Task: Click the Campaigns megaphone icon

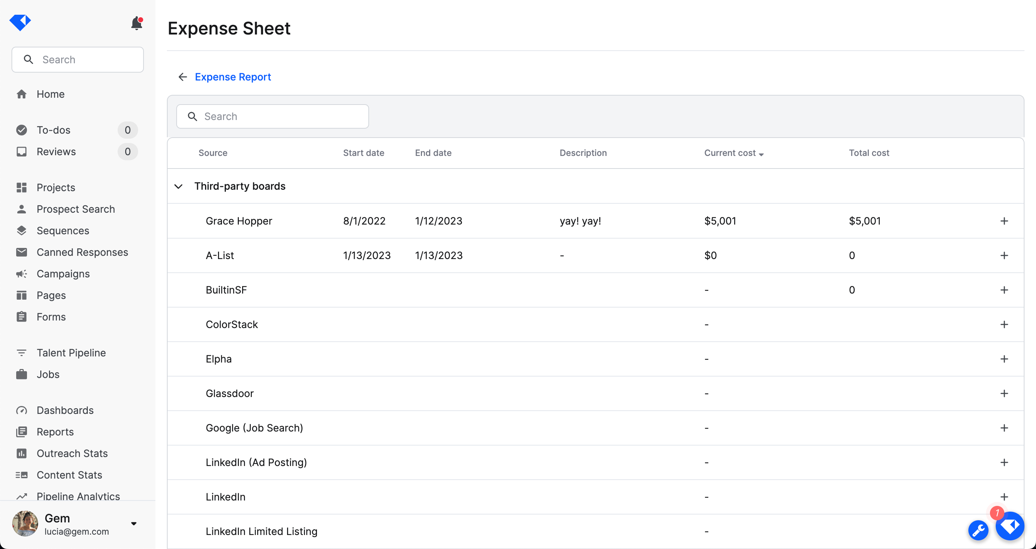Action: [x=22, y=273]
